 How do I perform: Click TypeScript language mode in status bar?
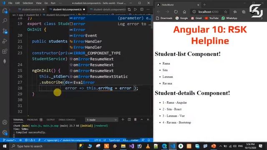tap(114, 140)
